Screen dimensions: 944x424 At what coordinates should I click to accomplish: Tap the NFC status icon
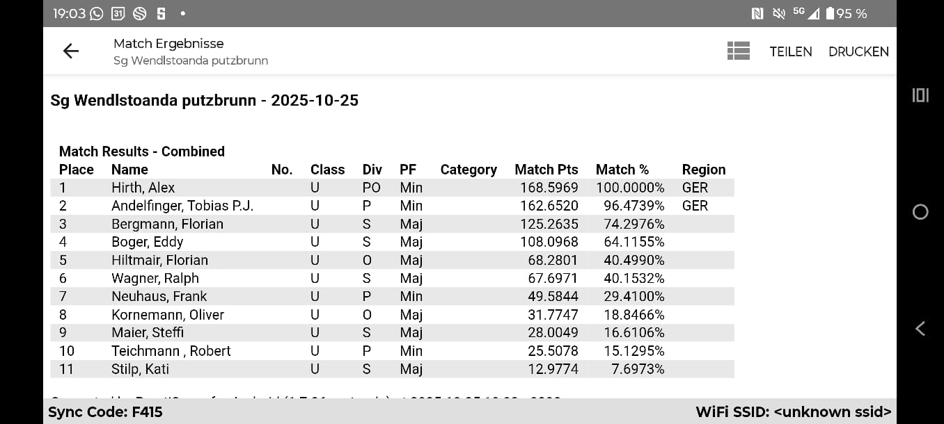coord(757,13)
